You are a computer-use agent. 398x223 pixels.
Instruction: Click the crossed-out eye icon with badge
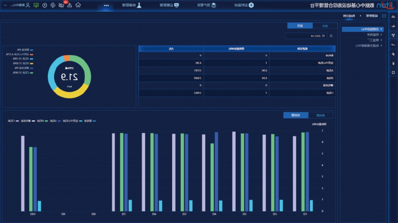pos(61,5)
